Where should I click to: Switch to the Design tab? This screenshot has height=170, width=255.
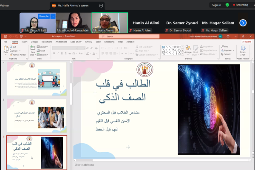coord(34,42)
